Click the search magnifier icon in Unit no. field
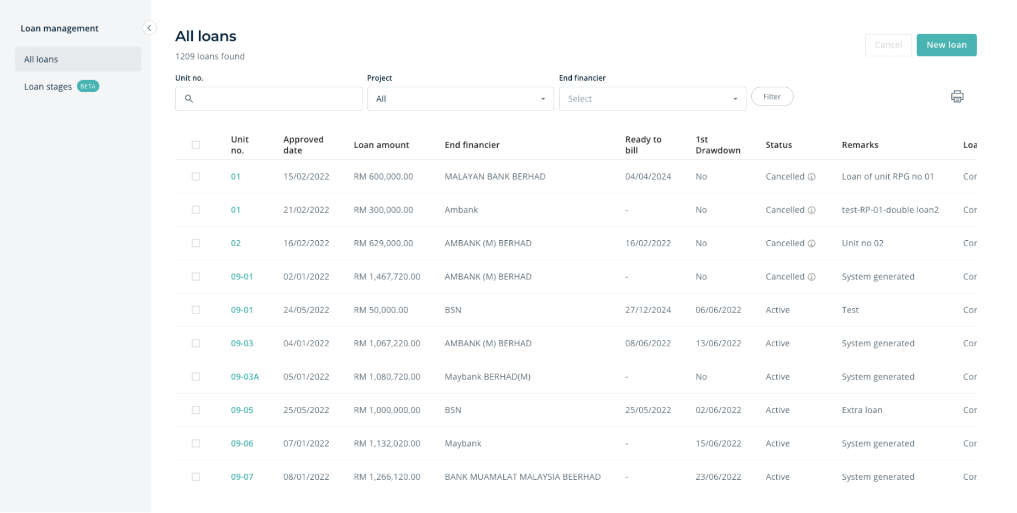Viewport: 1017px width, 513px height. [189, 99]
